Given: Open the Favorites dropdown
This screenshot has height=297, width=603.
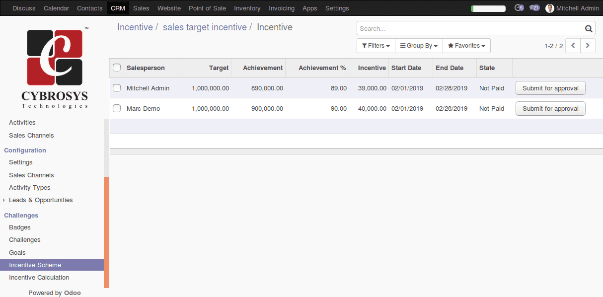Looking at the screenshot, I should 466,46.
